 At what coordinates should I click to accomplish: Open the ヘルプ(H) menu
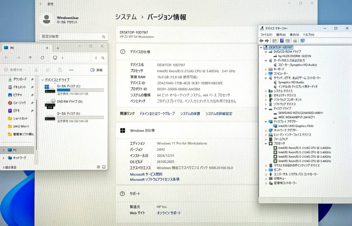point(309,35)
